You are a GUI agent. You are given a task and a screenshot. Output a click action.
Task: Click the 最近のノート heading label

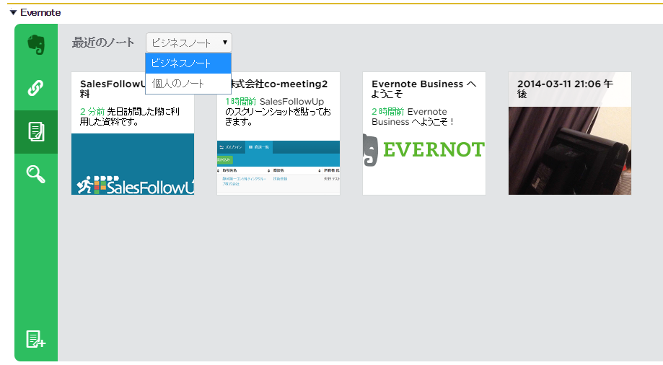102,43
